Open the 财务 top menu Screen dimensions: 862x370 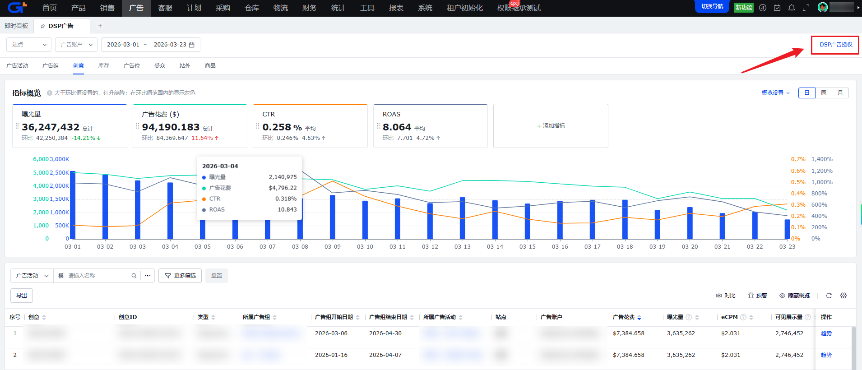pos(309,8)
